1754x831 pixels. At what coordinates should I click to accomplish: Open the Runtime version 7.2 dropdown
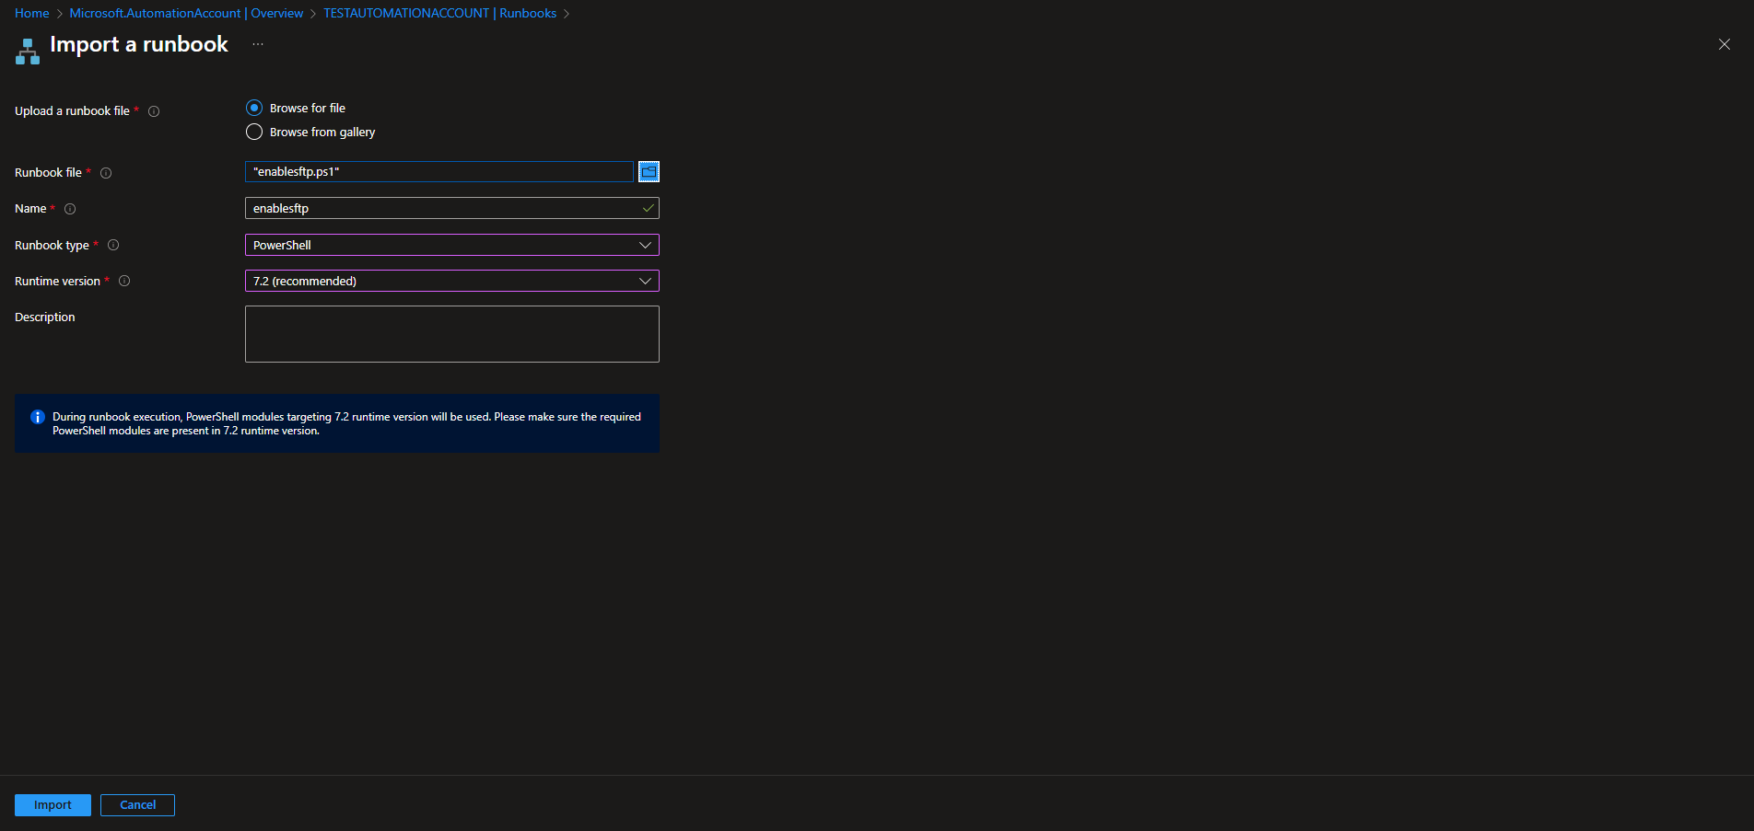click(452, 281)
